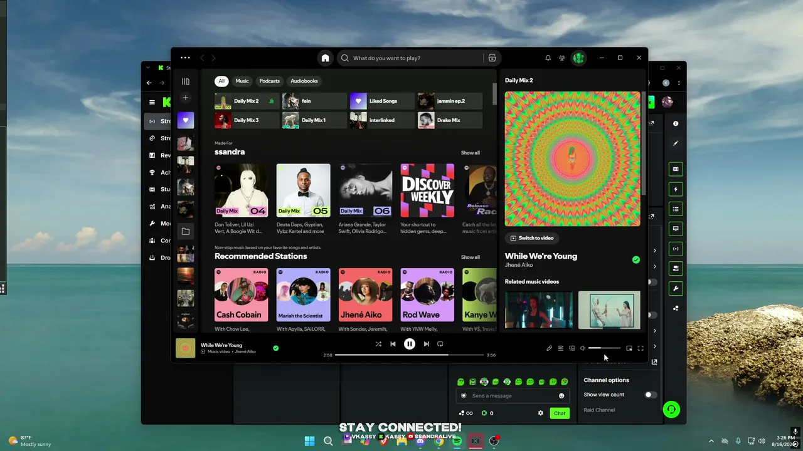The width and height of the screenshot is (803, 451).
Task: Mute the Spotify volume
Action: (583, 348)
